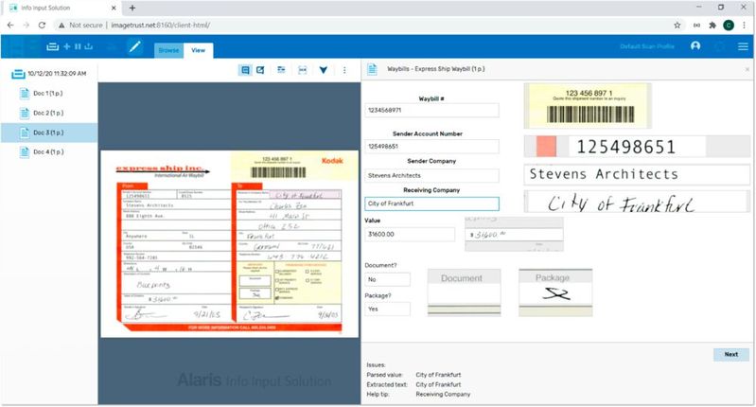Bookmark this page with the star icon
756x407 pixels.
677,25
